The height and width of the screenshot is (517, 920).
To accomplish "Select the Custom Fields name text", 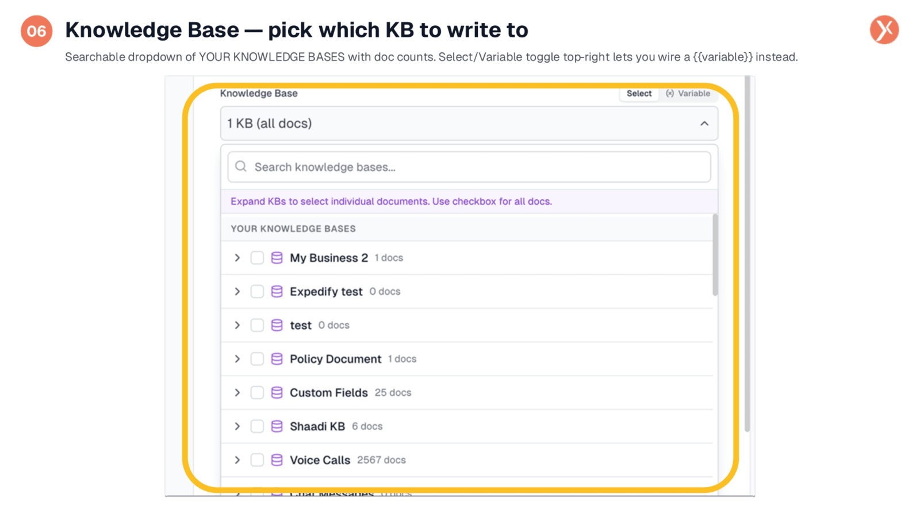I will point(329,393).
